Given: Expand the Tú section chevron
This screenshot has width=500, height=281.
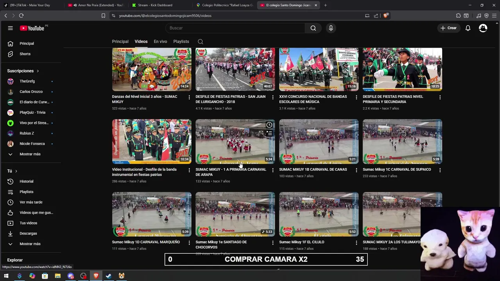Looking at the screenshot, I should [16, 171].
